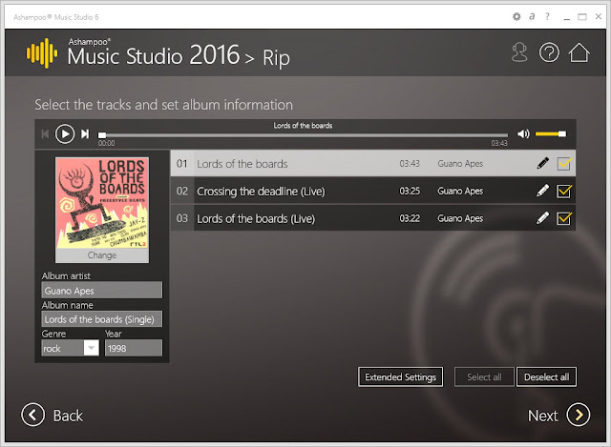Select track row Lords of the boards (Live)

[x=373, y=218]
